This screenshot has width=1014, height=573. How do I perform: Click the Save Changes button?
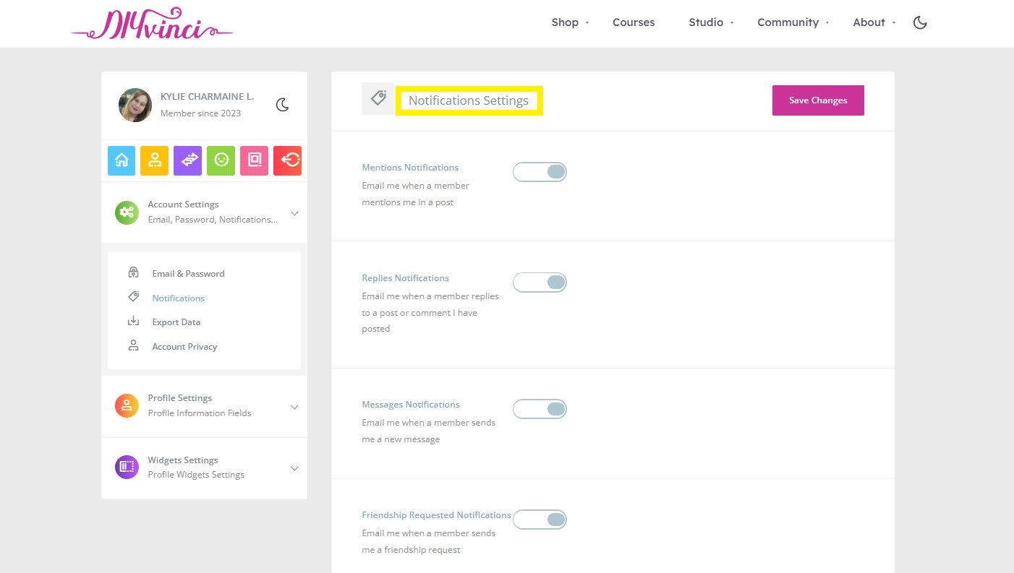(x=818, y=100)
